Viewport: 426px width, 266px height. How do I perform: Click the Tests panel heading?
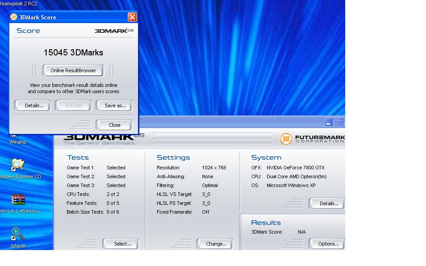(78, 157)
